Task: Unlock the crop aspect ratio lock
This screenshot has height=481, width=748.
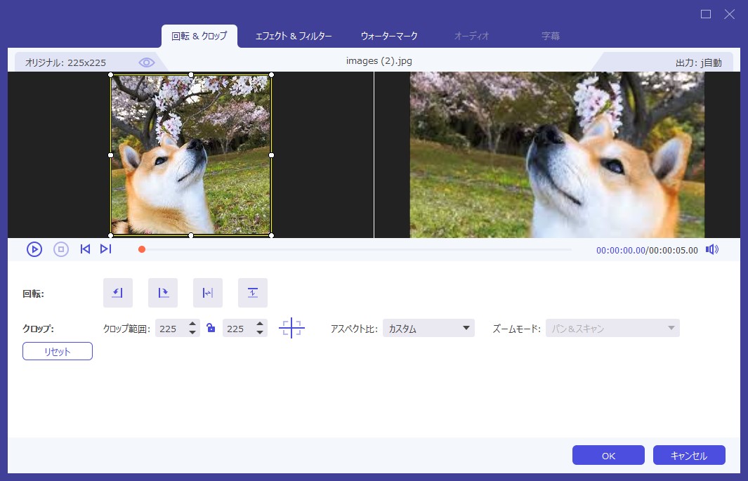Action: click(x=211, y=327)
